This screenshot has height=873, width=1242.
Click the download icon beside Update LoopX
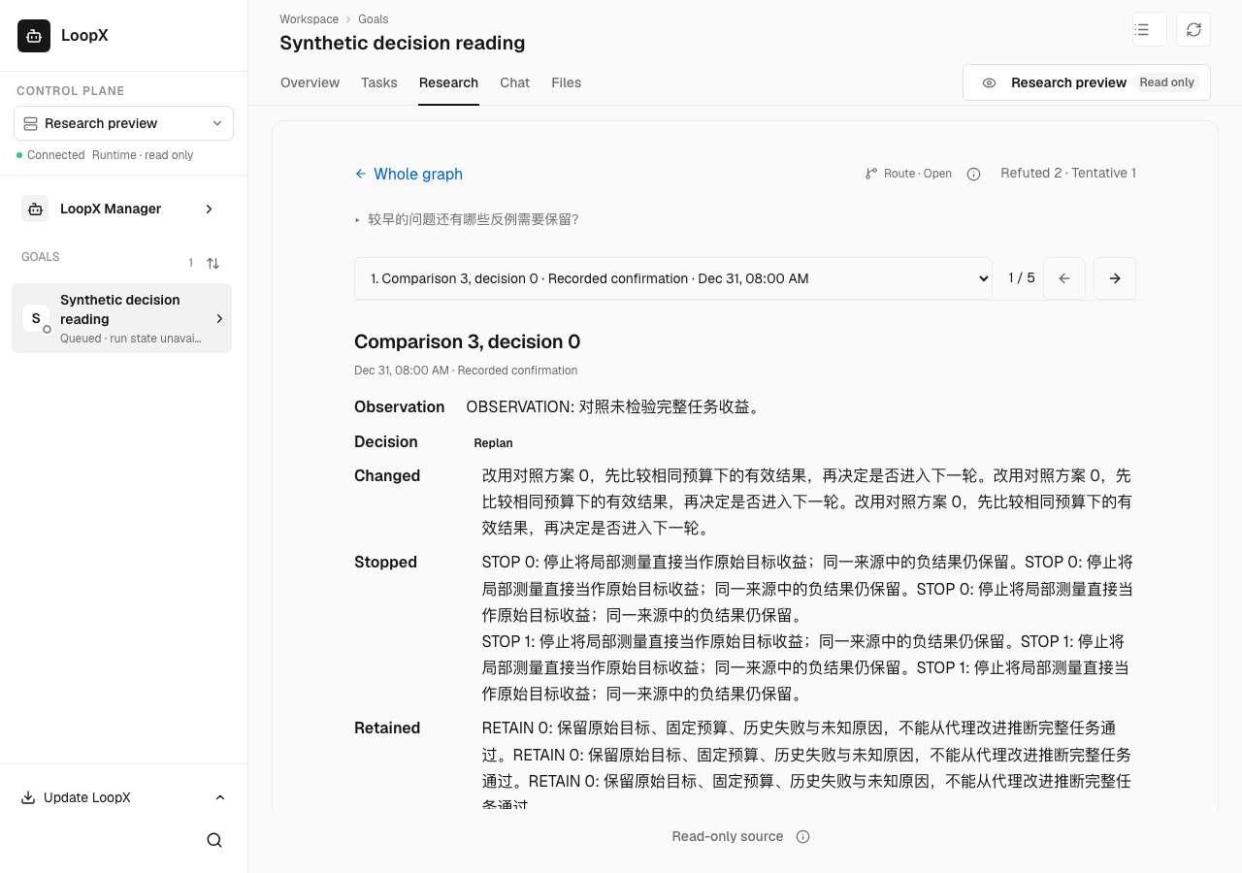(x=28, y=797)
